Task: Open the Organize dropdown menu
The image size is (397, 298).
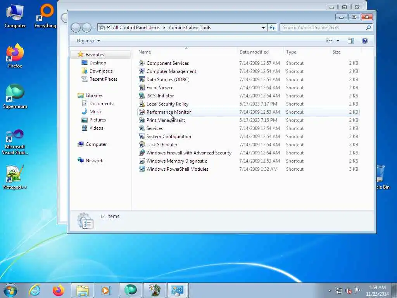Action: (88, 41)
